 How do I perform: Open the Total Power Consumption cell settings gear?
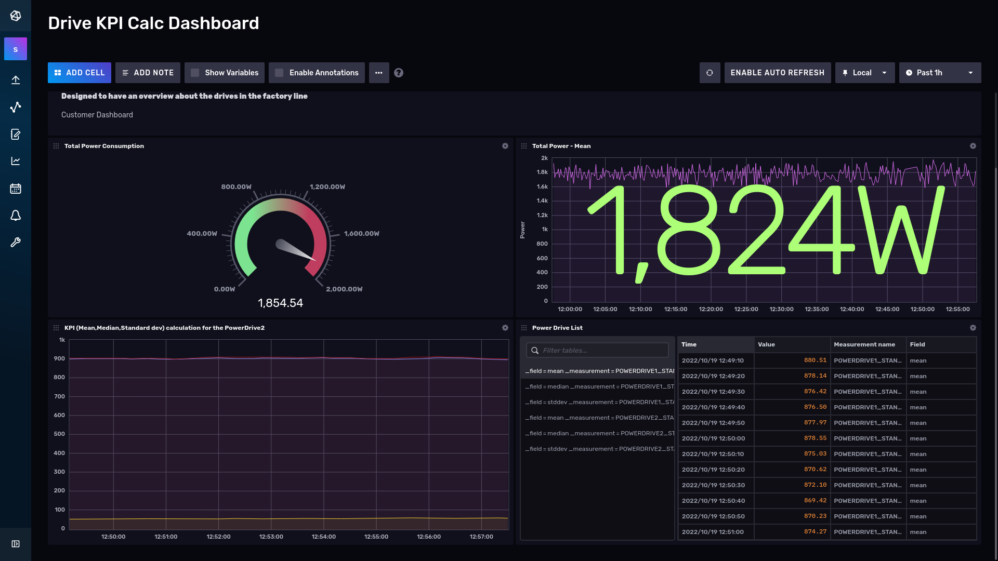pyautogui.click(x=505, y=146)
